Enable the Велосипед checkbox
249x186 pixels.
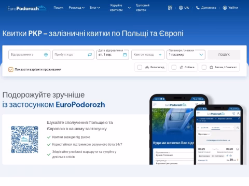[x=140, y=67]
